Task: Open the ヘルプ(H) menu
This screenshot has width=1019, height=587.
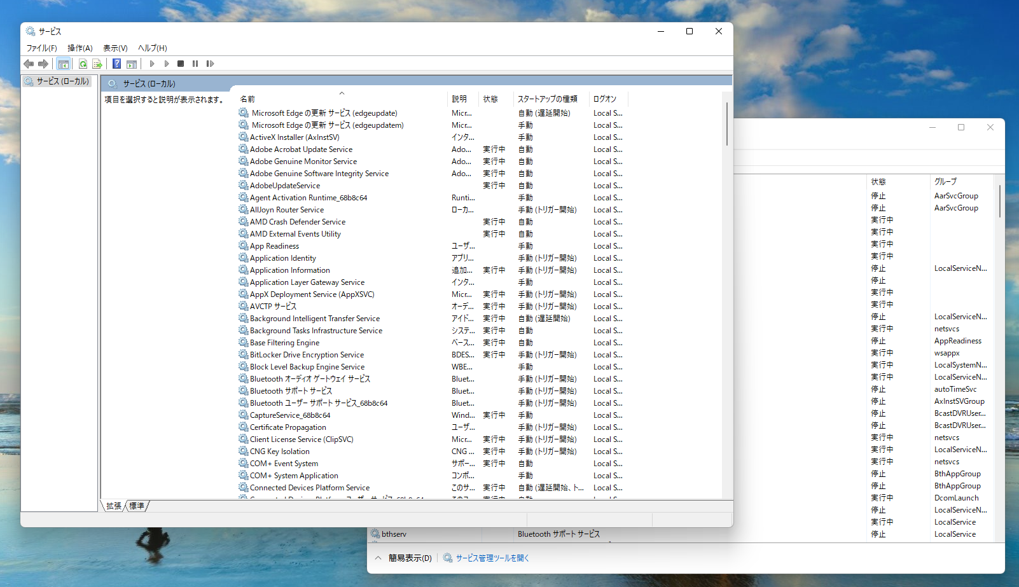Action: (153, 48)
